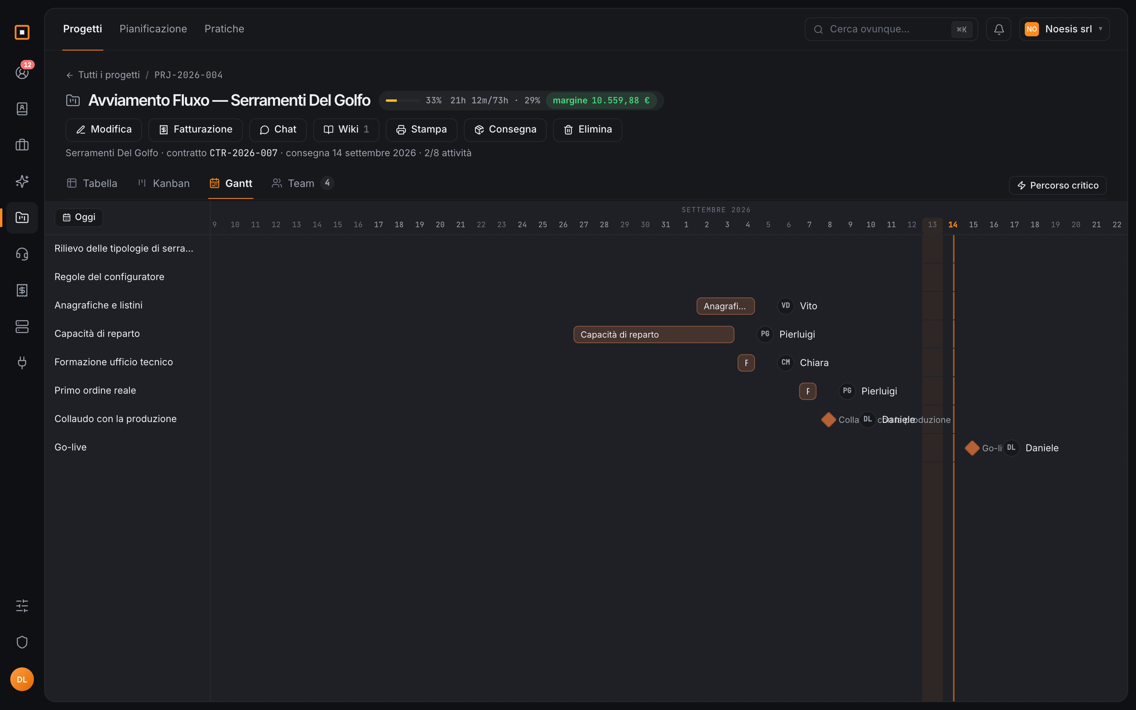Open the Team tab

tap(302, 183)
